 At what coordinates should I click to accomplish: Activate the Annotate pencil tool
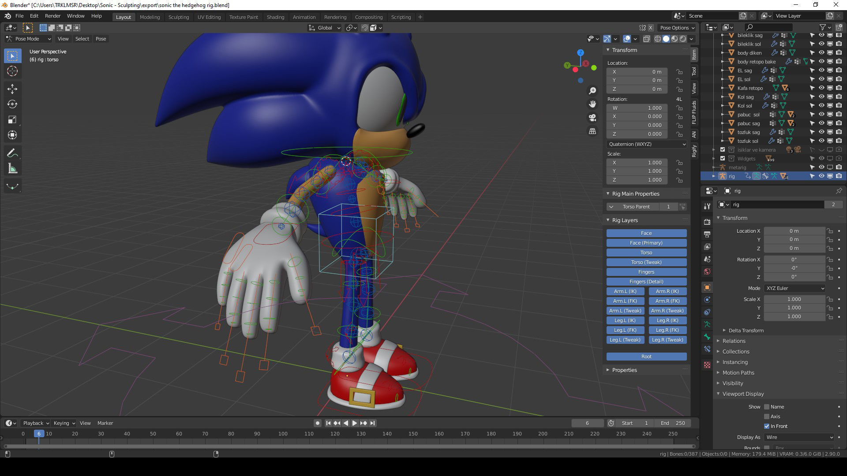[x=12, y=153]
